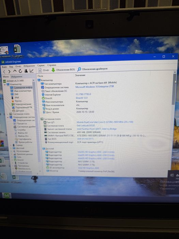Open the AMI (01/04/2017) BIOS link
The height and width of the screenshot is (239, 179).
85,139
